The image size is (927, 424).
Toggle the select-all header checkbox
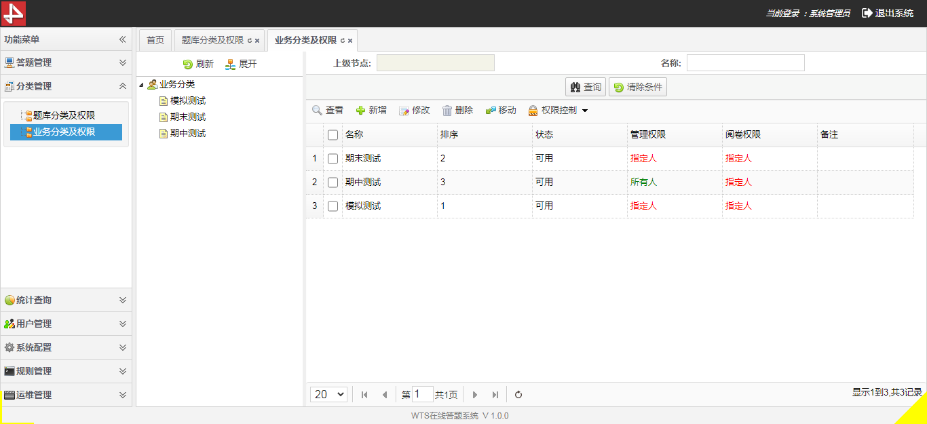333,135
